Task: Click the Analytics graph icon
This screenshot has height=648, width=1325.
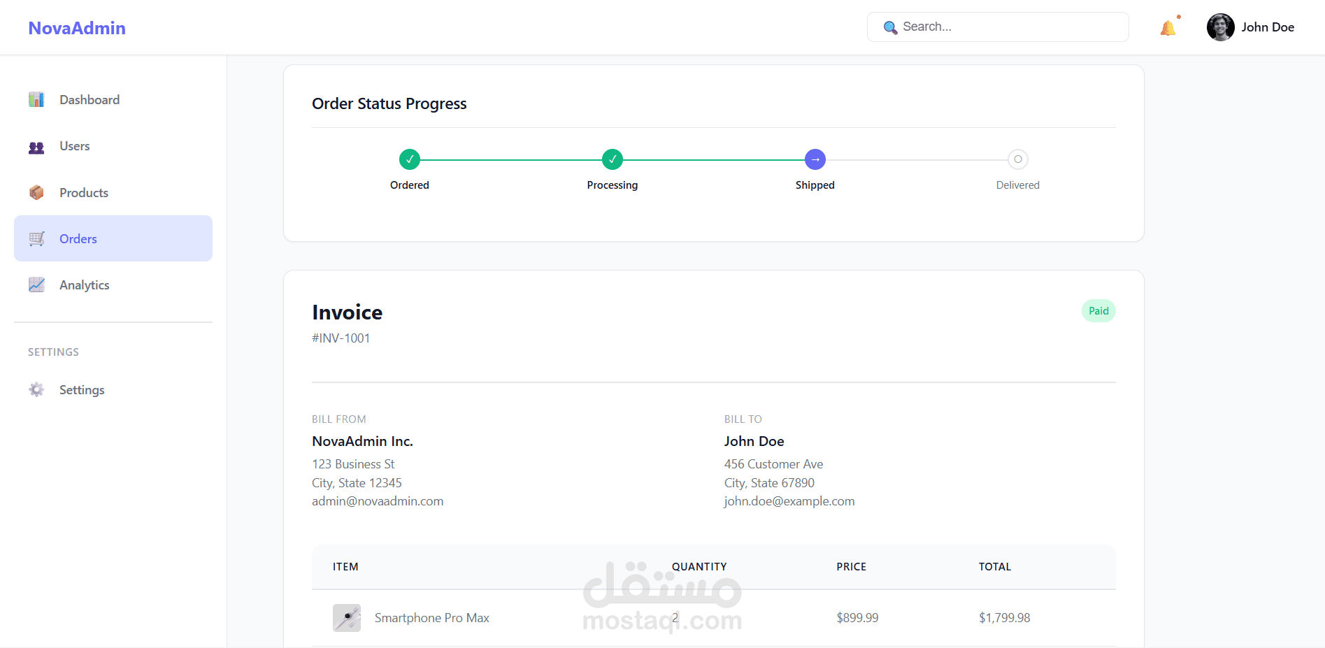Action: click(x=36, y=285)
